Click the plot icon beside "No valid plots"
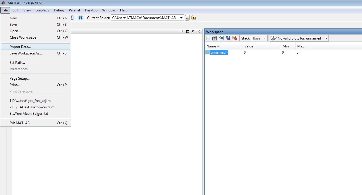 click(274, 38)
